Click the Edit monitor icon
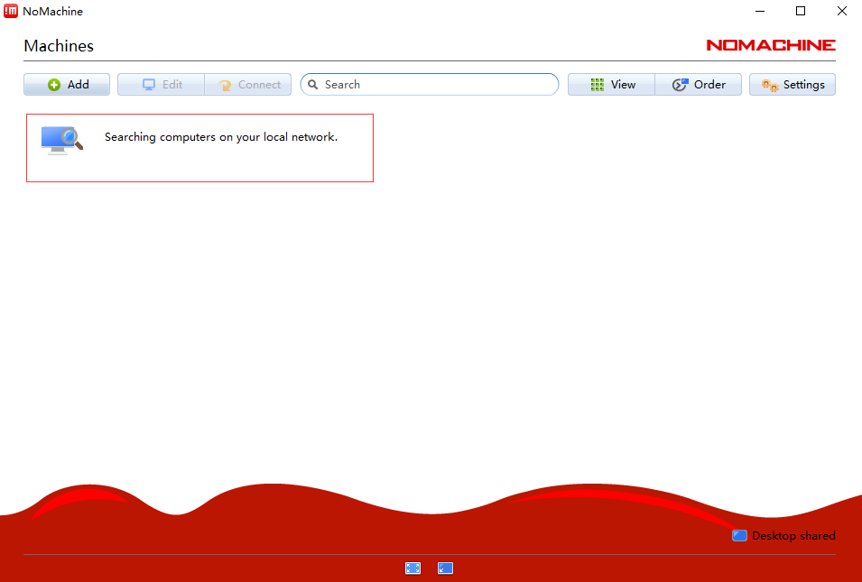Screen dimensions: 862x582 [149, 85]
